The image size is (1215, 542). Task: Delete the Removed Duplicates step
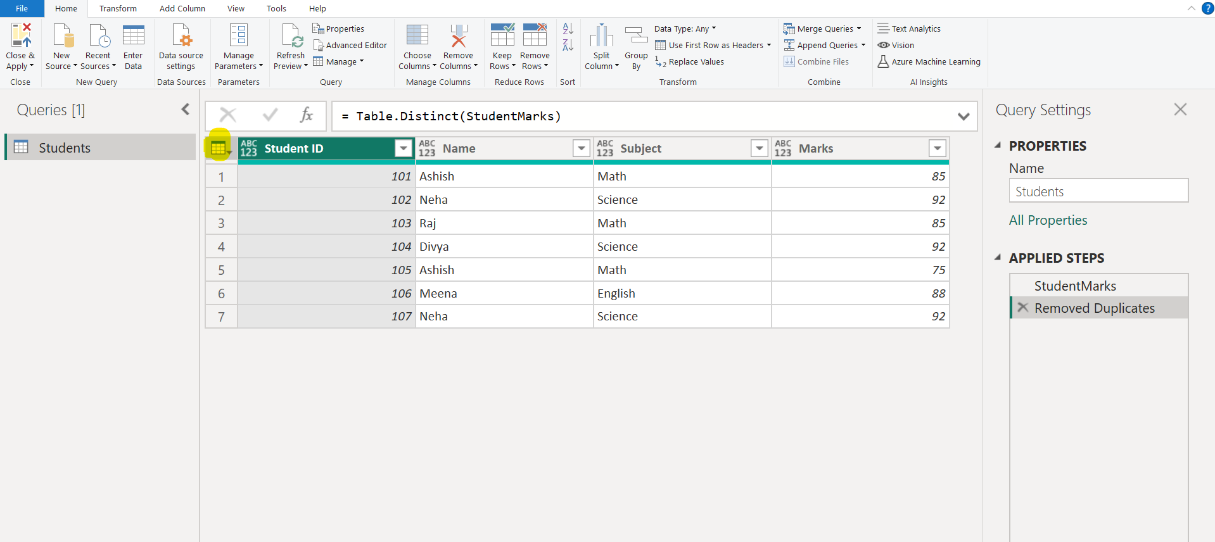click(1022, 308)
